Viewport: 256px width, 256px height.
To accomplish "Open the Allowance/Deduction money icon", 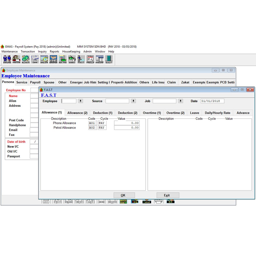I will click(25, 59).
